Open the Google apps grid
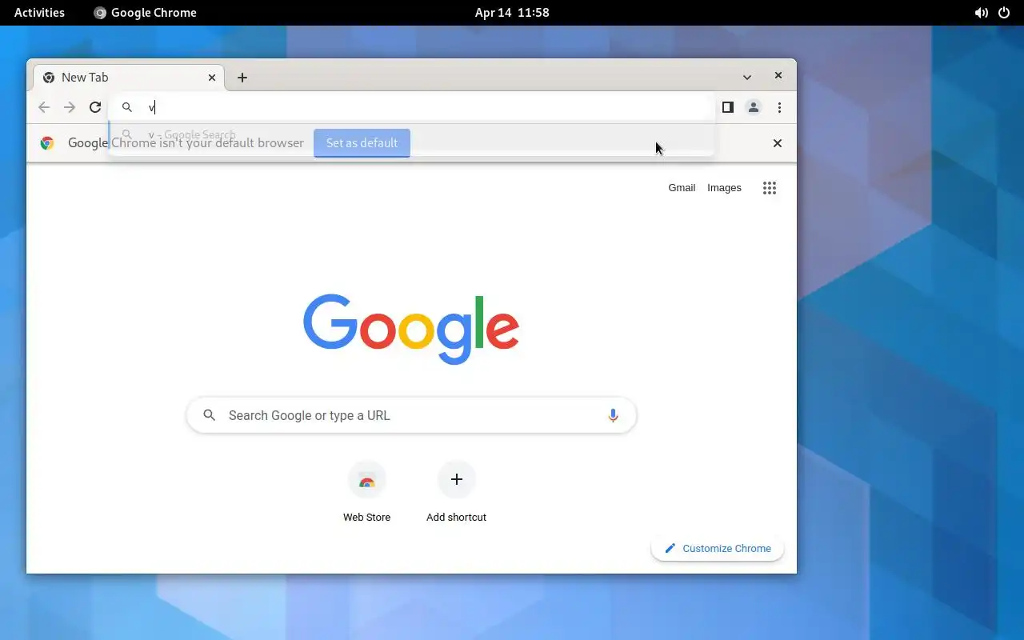Image resolution: width=1024 pixels, height=640 pixels. coord(770,188)
